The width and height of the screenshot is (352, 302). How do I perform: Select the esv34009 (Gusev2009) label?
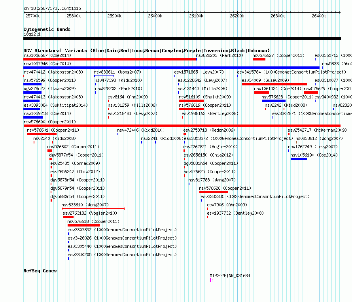pos(265,80)
